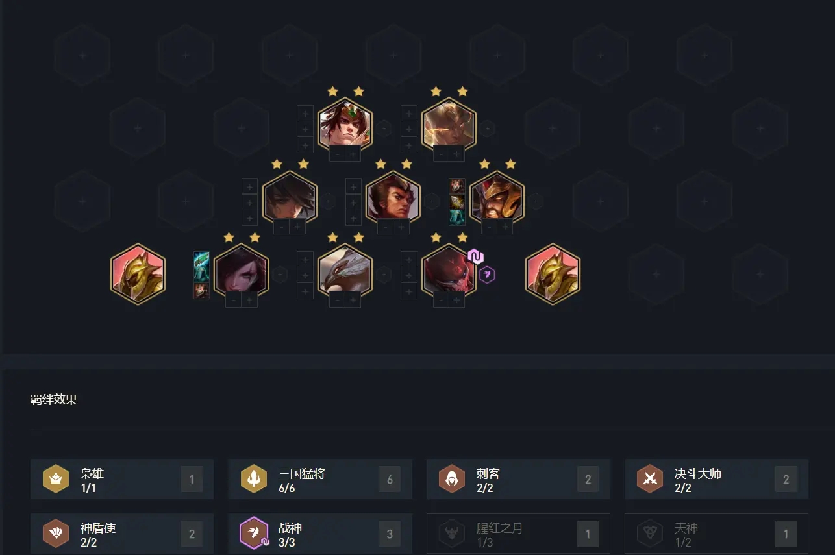Click the purple augment badge on red champion
835x555 pixels.
(476, 256)
